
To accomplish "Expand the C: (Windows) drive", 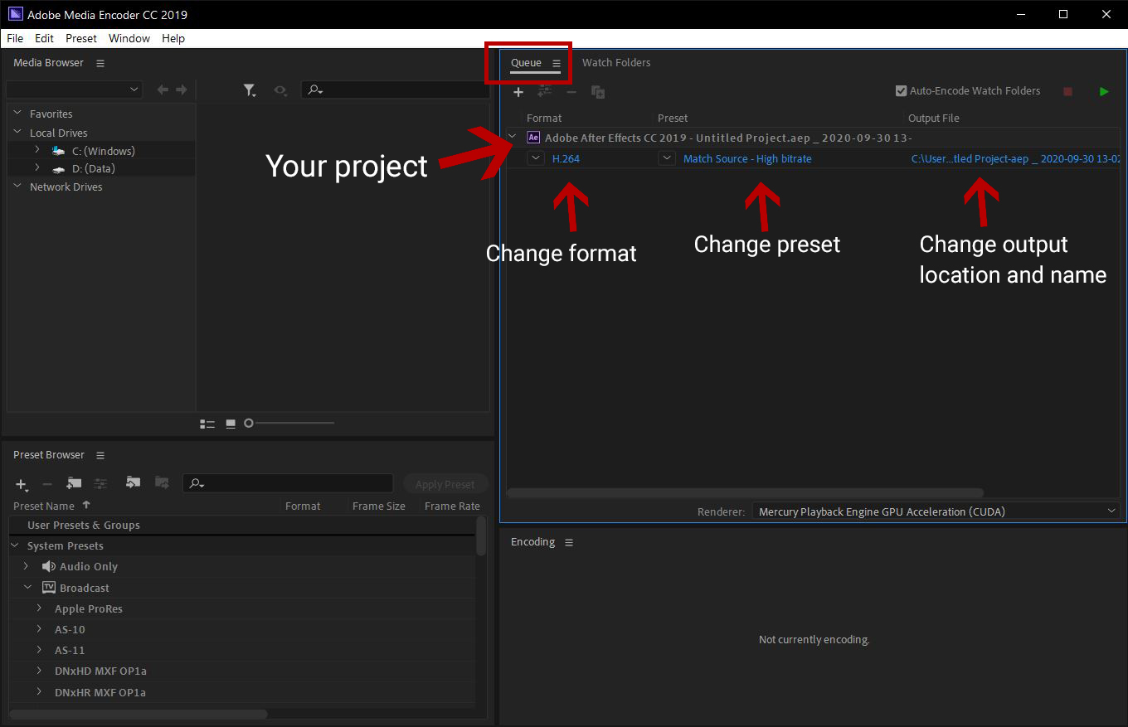I will click(x=37, y=150).
